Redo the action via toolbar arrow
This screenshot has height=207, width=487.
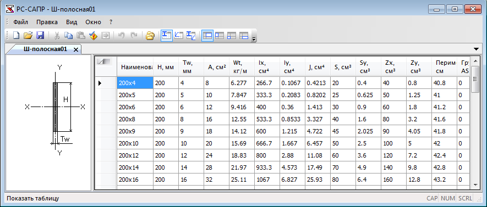pyautogui.click(x=134, y=36)
